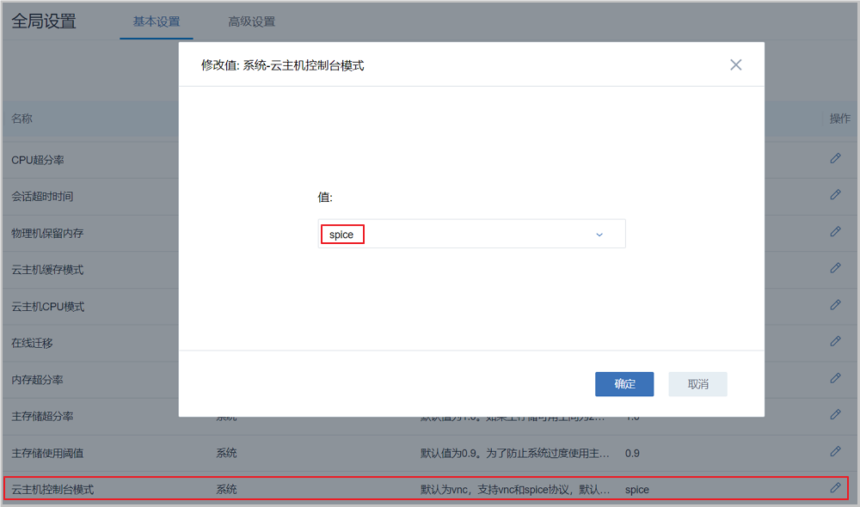
Task: Edit the 主存储超分率 setting pencil icon
Action: click(x=835, y=414)
